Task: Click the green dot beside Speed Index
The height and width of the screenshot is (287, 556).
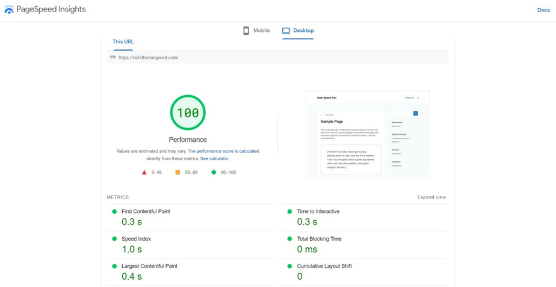Action: pos(114,239)
